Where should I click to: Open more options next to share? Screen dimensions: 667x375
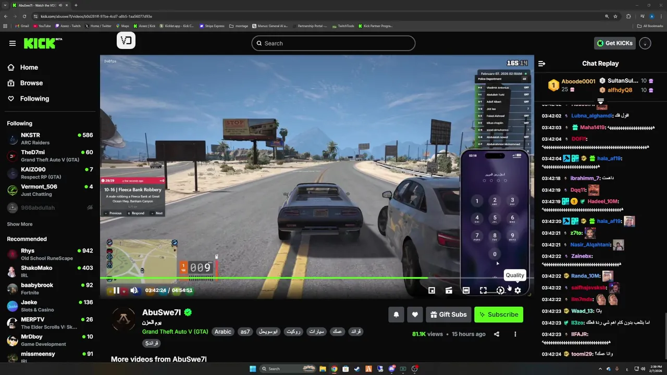pyautogui.click(x=515, y=334)
